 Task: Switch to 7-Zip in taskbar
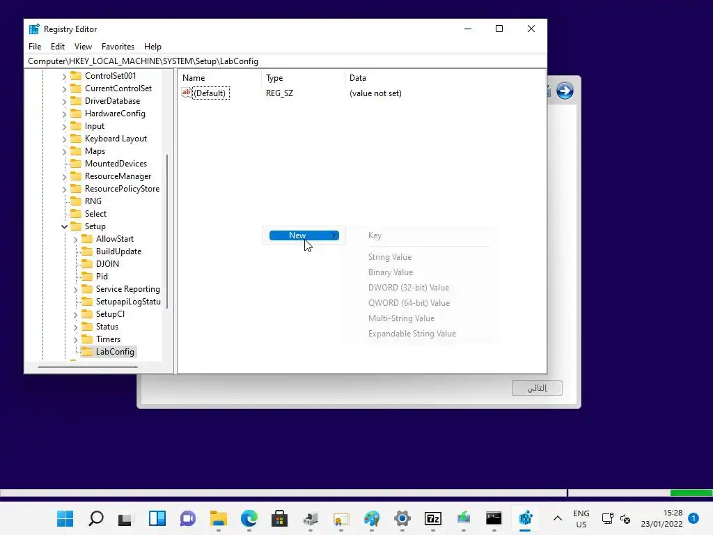pos(433,518)
